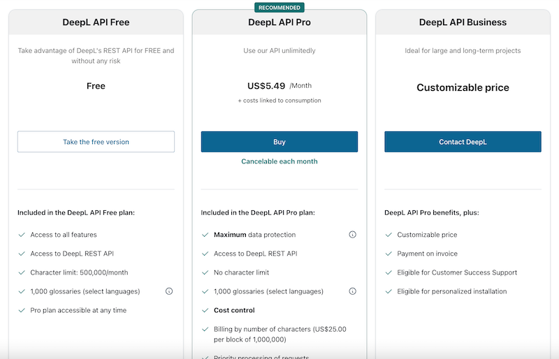This screenshot has width=559, height=359.
Task: Select the 'DeepL API Pro' heading
Action: [x=279, y=22]
